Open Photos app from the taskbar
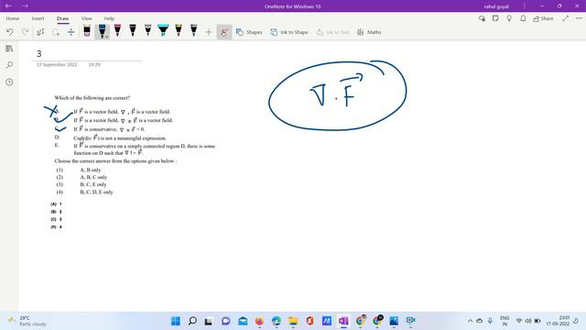Viewport: 586px width, 330px height. click(x=394, y=321)
